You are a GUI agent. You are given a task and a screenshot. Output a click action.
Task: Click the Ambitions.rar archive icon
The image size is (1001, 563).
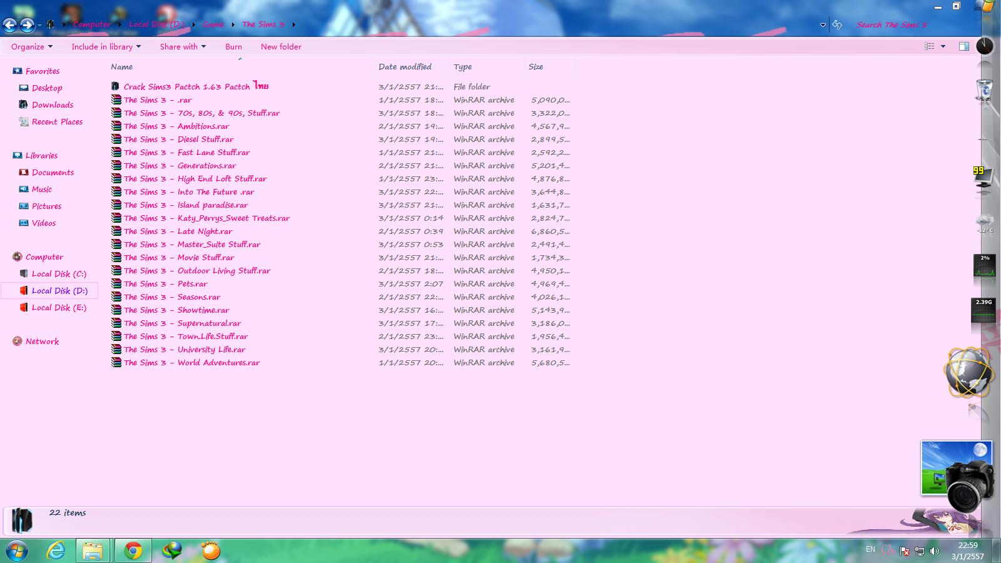(x=116, y=126)
